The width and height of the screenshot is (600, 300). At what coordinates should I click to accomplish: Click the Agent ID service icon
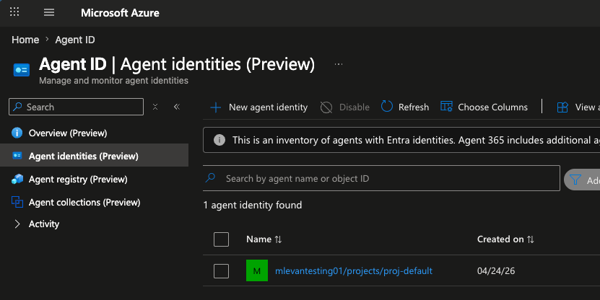pyautogui.click(x=22, y=70)
